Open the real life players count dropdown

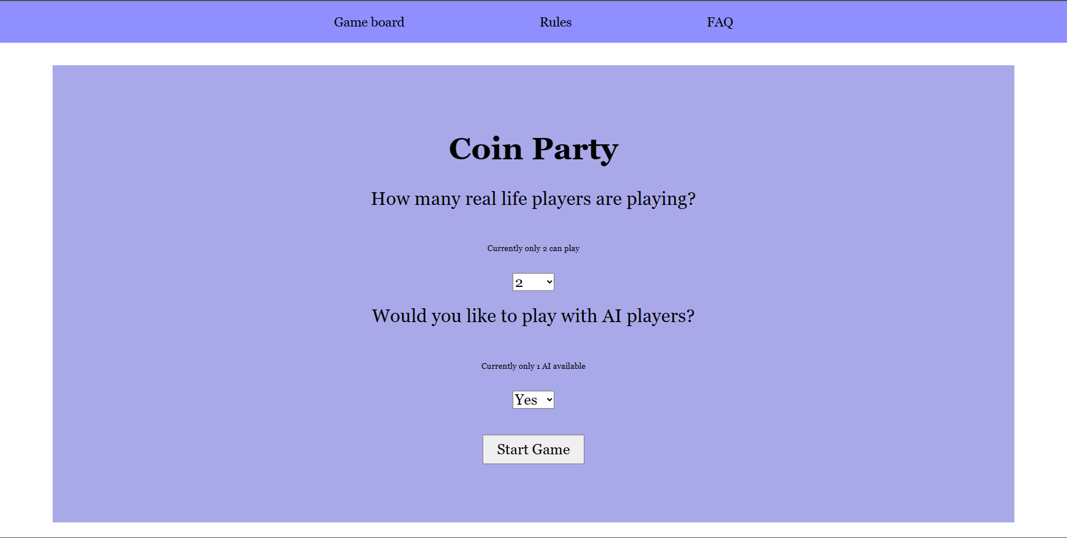(x=533, y=282)
